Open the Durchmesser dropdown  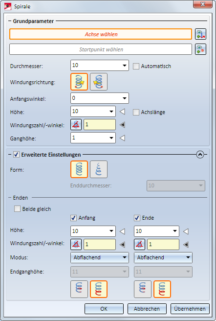tap(124, 66)
